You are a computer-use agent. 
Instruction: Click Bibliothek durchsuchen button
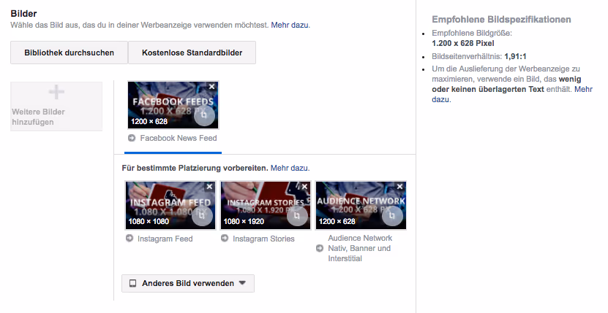[x=69, y=53]
